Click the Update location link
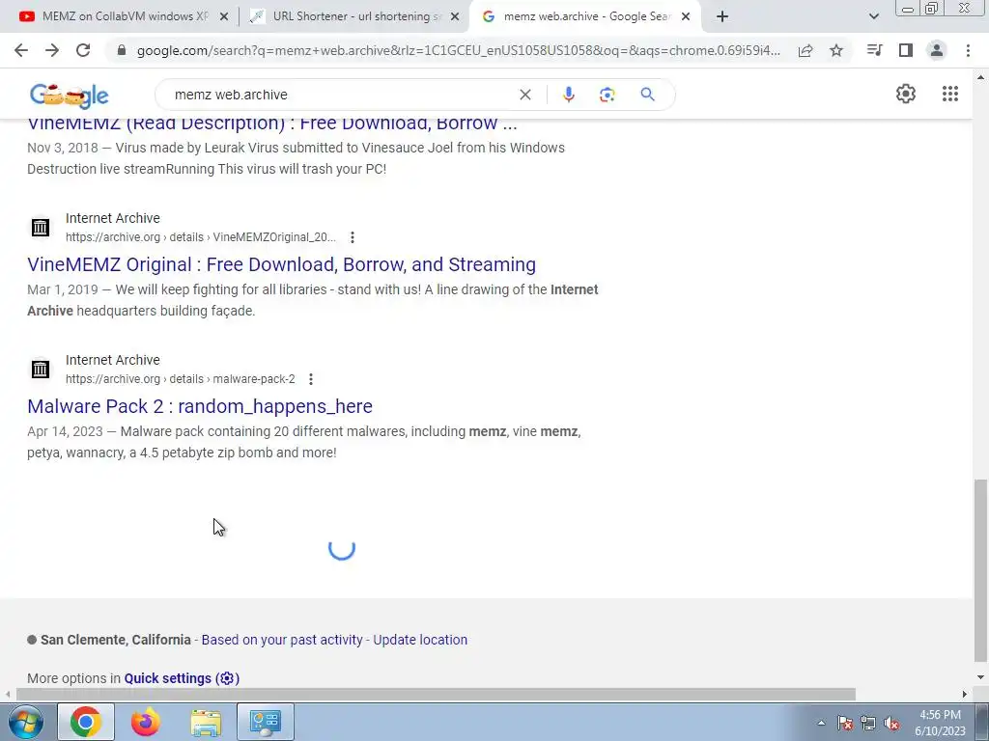Image resolution: width=989 pixels, height=741 pixels. (x=420, y=640)
